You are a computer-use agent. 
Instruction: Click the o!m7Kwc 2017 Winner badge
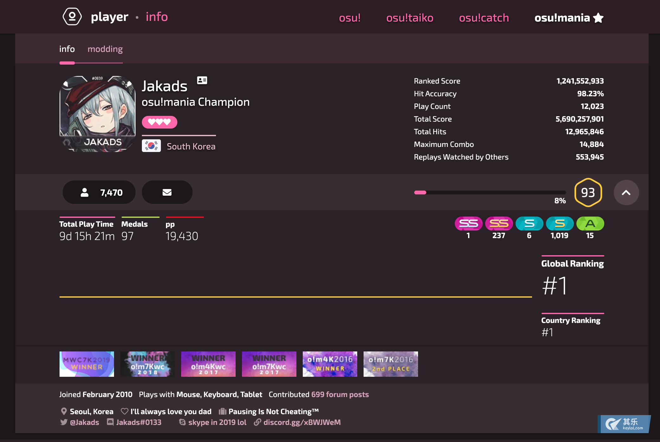coord(269,364)
